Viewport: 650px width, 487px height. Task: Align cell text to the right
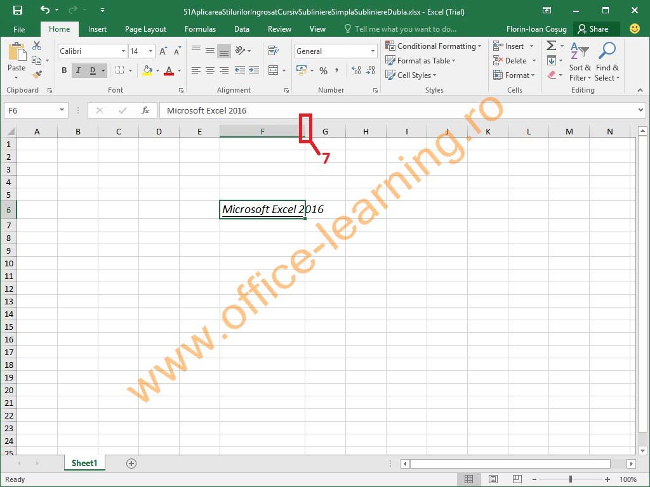point(224,70)
